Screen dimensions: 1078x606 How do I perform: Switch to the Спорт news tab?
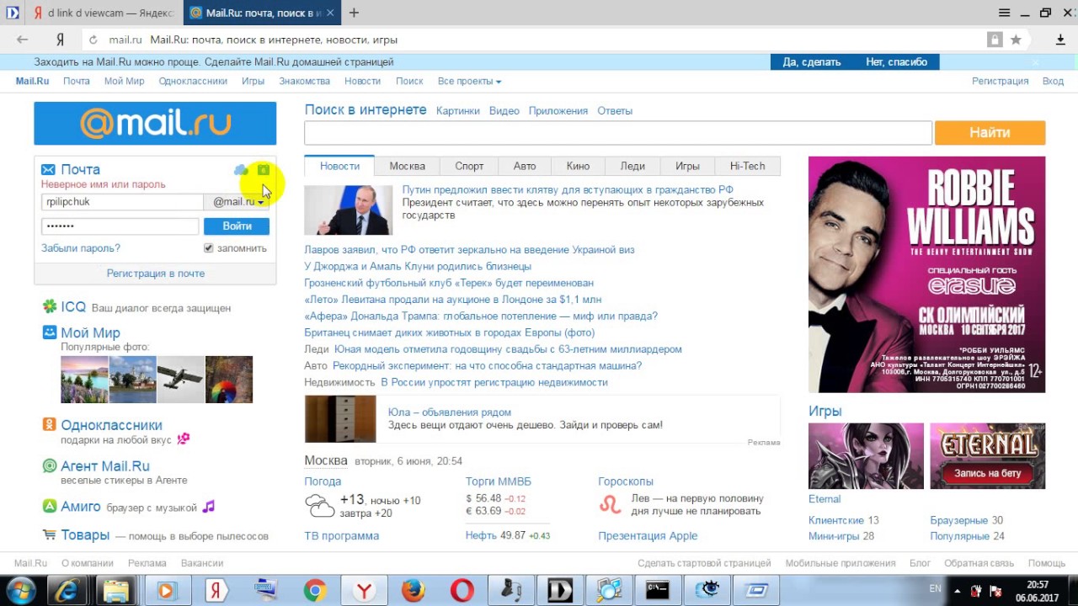click(x=469, y=166)
